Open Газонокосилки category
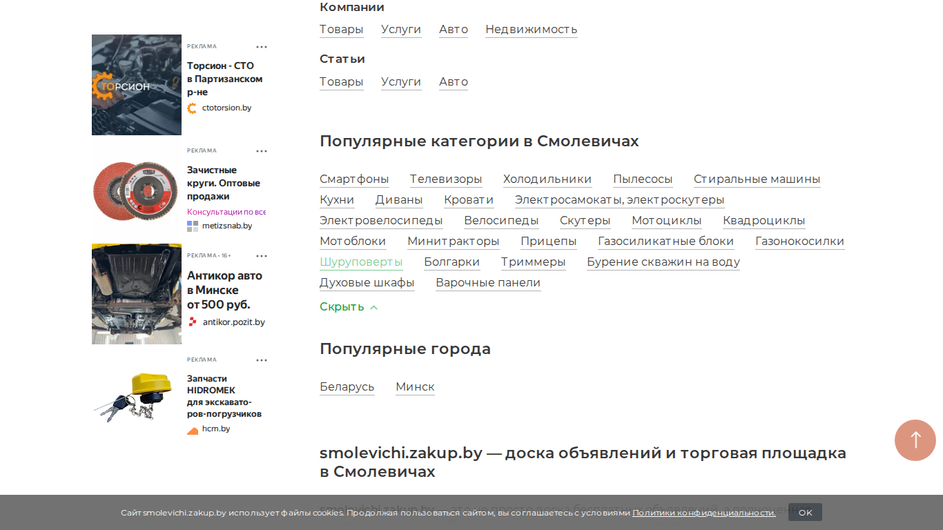The height and width of the screenshot is (530, 943). click(x=800, y=242)
